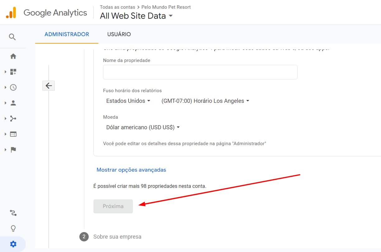This screenshot has height=252, width=381.
Task: Open Realtime reports clock icon
Action: click(x=13, y=88)
